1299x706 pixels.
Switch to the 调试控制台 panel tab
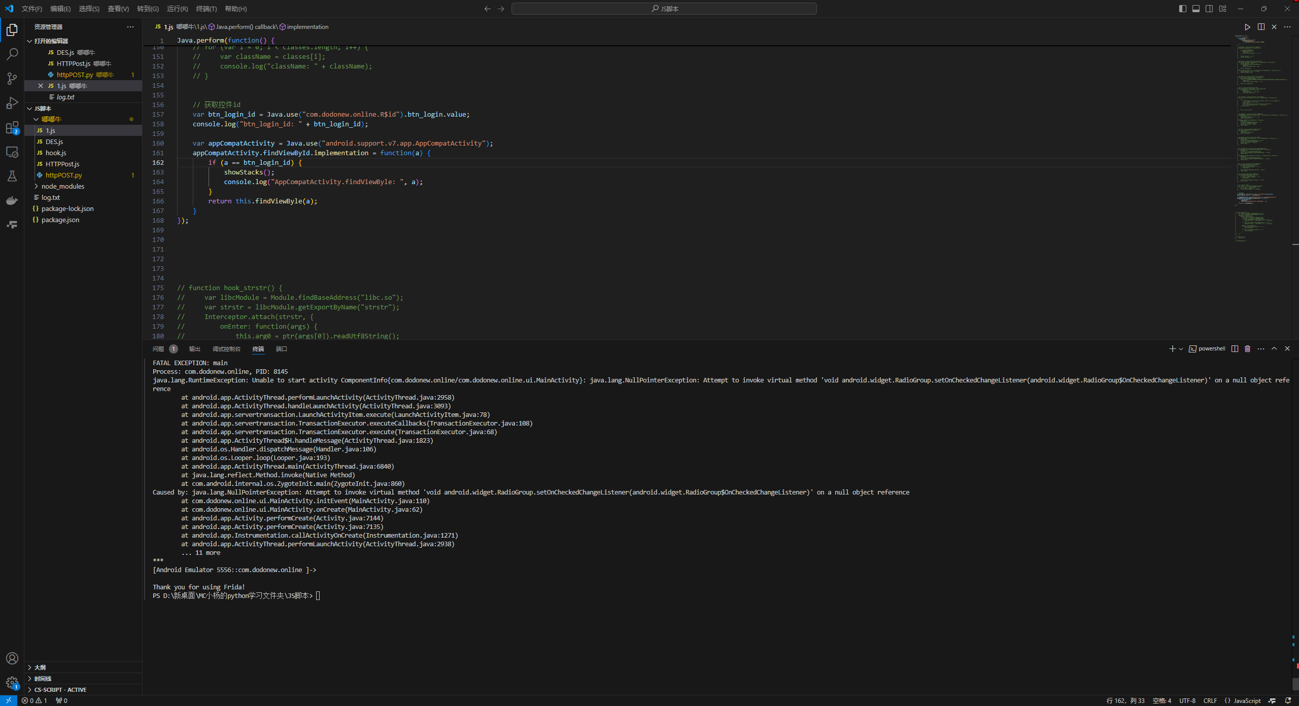coord(226,349)
